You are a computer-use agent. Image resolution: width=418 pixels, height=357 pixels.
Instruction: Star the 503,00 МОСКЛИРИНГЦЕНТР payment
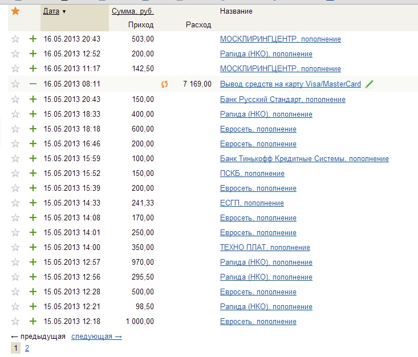pos(15,39)
